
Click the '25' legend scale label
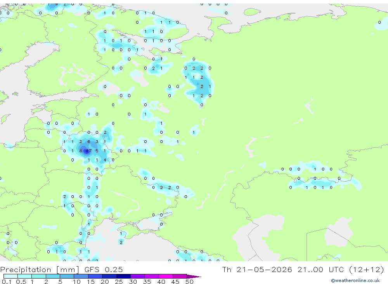(x=119, y=282)
